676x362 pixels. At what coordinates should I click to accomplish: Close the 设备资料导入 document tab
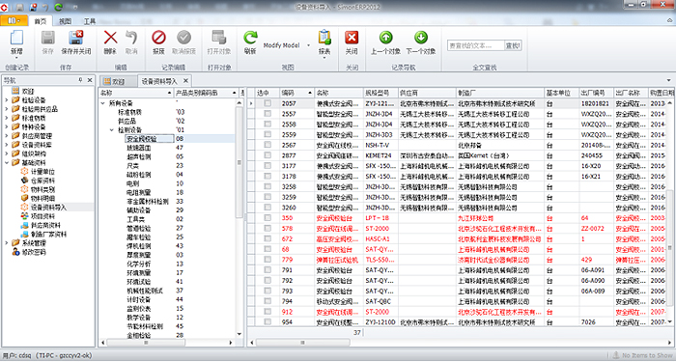[x=185, y=80]
